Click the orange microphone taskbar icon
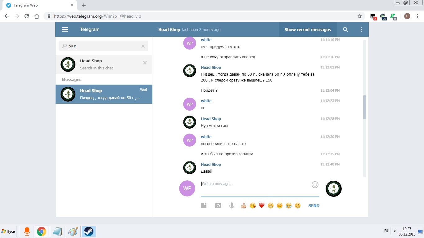The width and height of the screenshot is (424, 238). point(27,231)
